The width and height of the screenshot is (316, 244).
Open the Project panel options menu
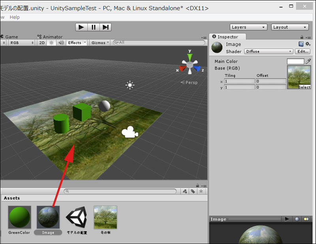click(204, 186)
